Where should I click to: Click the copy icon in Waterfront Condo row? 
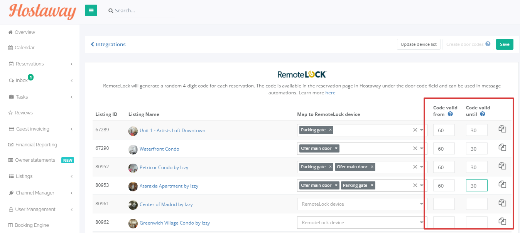[x=502, y=148]
